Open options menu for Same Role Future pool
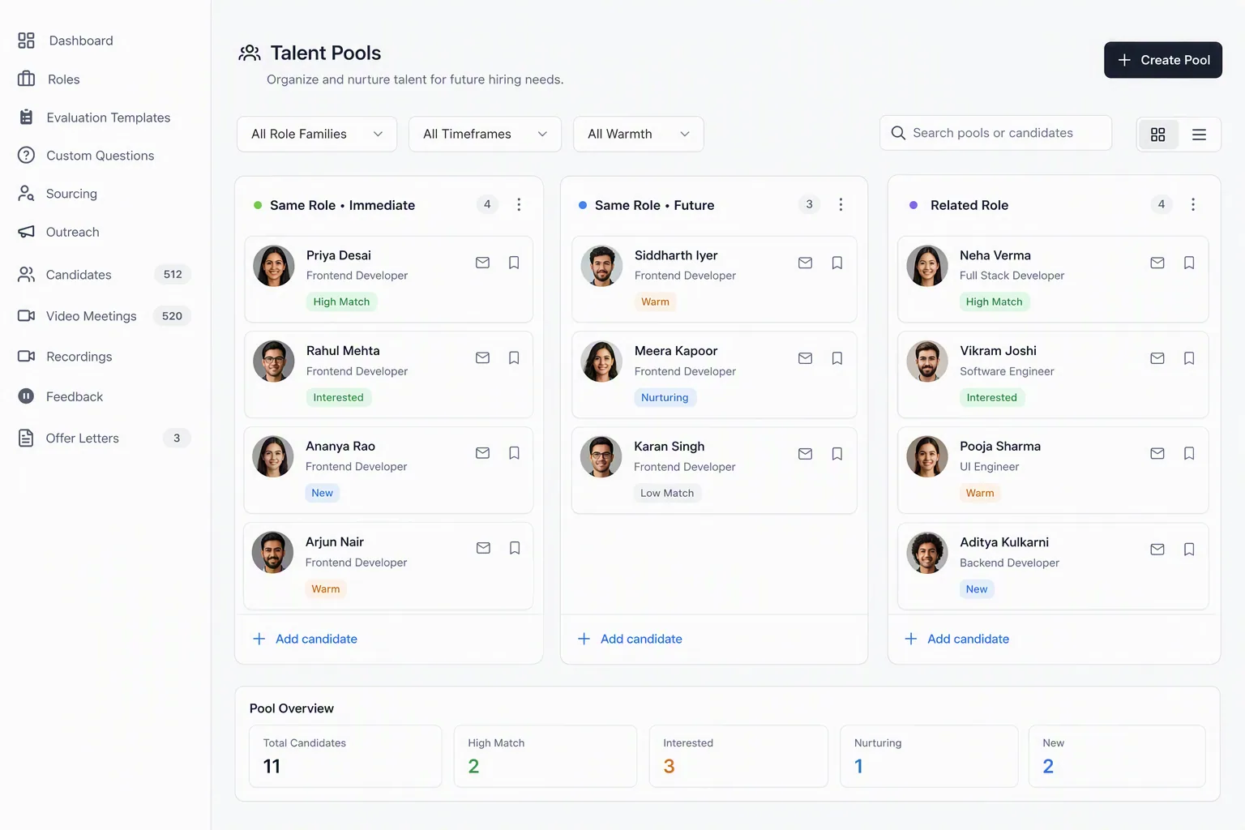 (x=841, y=204)
